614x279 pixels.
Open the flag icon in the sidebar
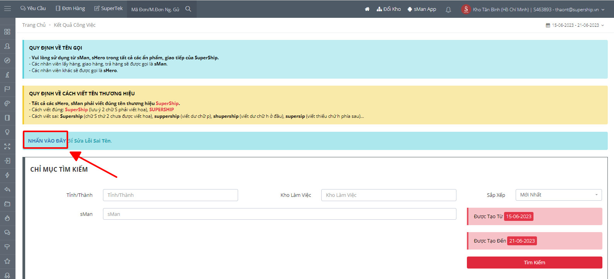tap(7, 89)
